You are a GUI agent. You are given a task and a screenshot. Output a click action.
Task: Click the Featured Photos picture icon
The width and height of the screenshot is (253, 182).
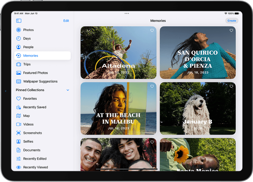(18, 73)
